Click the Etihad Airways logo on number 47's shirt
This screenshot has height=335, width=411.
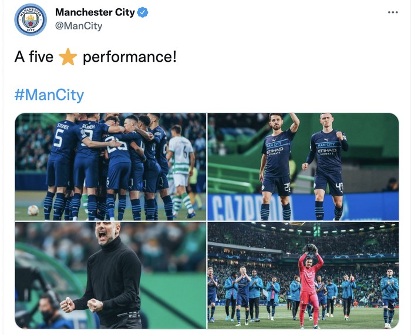point(326,152)
